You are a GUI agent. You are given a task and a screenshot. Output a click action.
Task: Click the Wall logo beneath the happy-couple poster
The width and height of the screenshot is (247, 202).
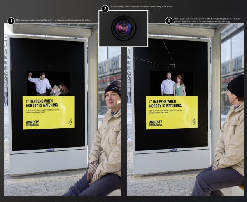click(173, 150)
